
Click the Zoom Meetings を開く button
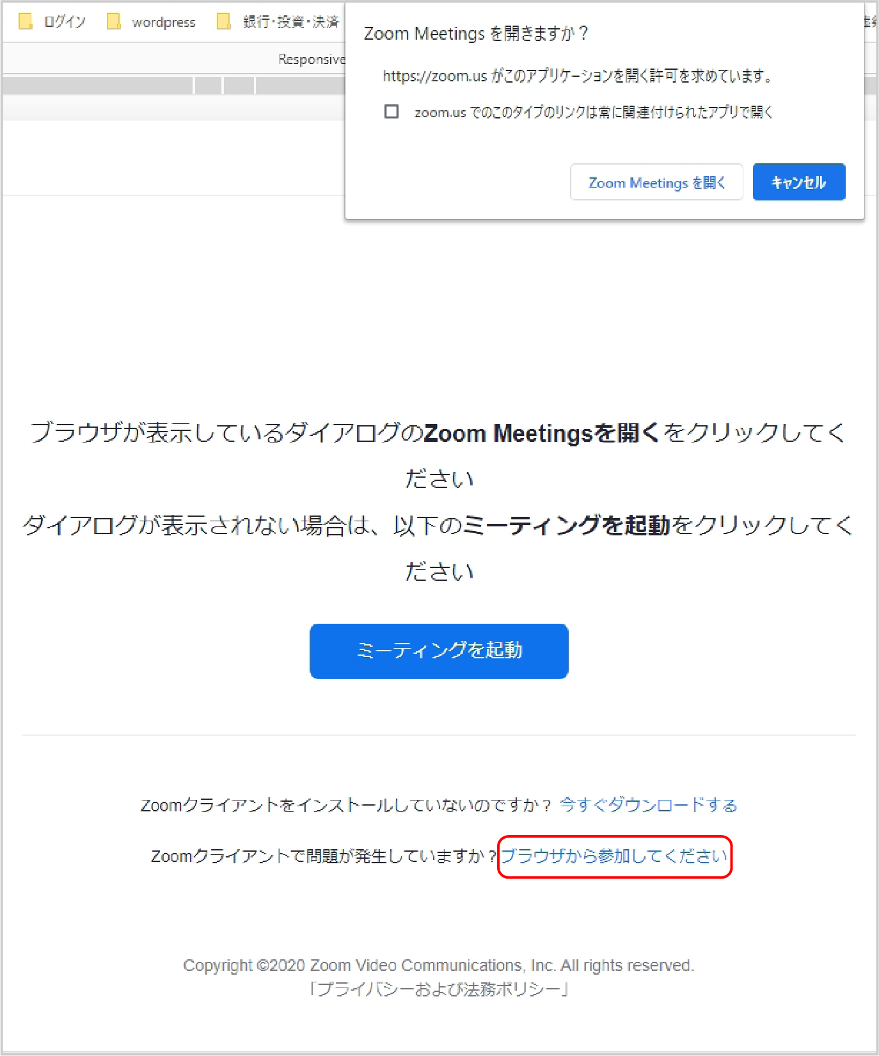(x=656, y=182)
